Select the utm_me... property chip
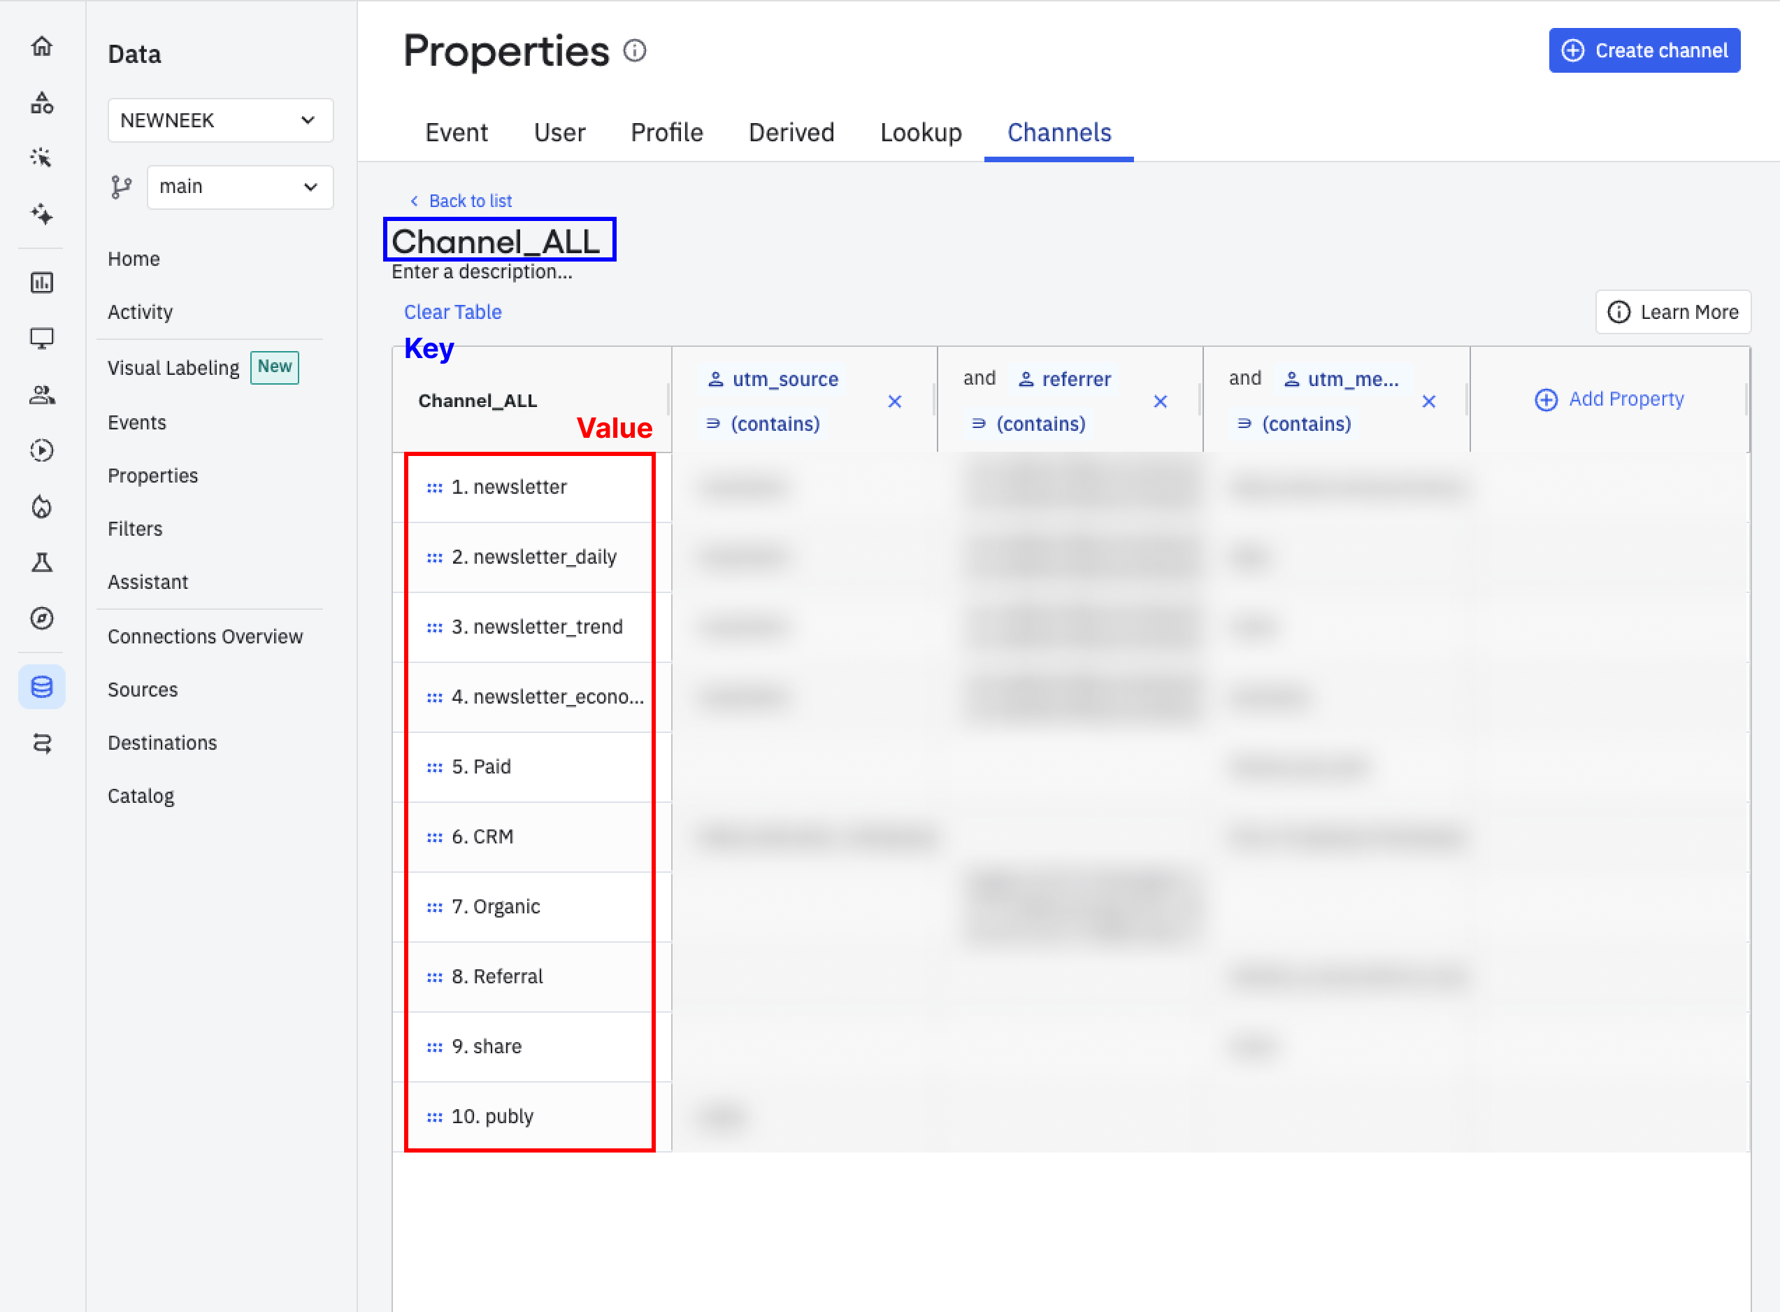The image size is (1780, 1312). (x=1341, y=380)
